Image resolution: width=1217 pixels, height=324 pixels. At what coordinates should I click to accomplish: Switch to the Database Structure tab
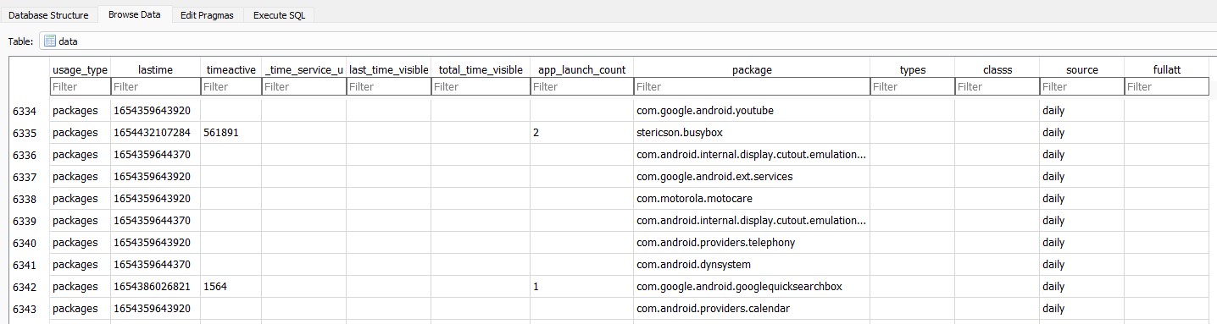click(x=48, y=15)
